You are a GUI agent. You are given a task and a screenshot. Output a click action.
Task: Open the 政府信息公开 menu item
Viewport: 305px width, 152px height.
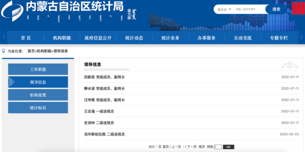(x=98, y=38)
